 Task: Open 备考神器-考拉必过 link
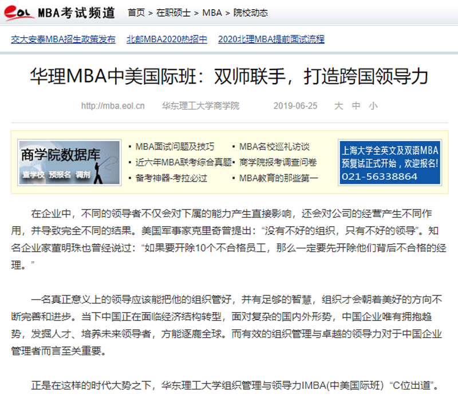(x=171, y=178)
